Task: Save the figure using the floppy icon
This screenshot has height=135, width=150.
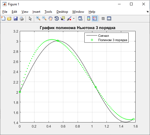Action: coord(15,18)
